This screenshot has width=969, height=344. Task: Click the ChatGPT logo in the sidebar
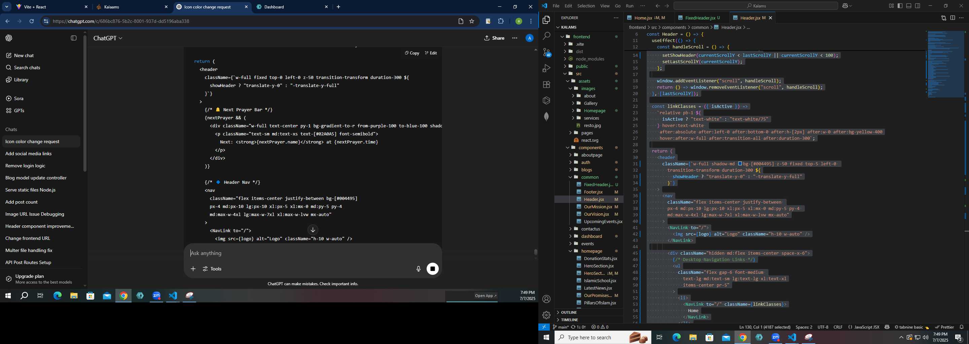pos(9,38)
